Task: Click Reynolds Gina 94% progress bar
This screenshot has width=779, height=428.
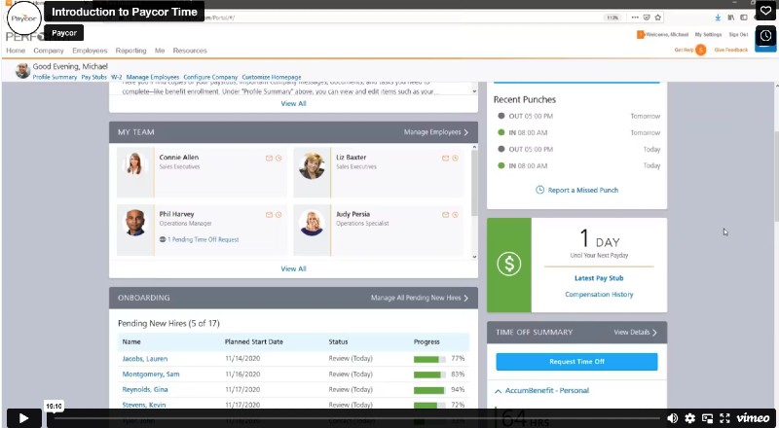Action: [x=429, y=390]
